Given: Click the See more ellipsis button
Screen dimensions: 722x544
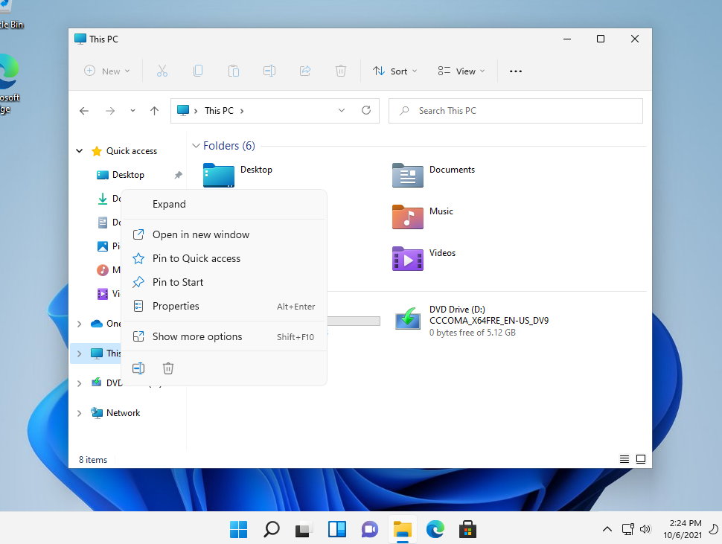Looking at the screenshot, I should click(515, 71).
